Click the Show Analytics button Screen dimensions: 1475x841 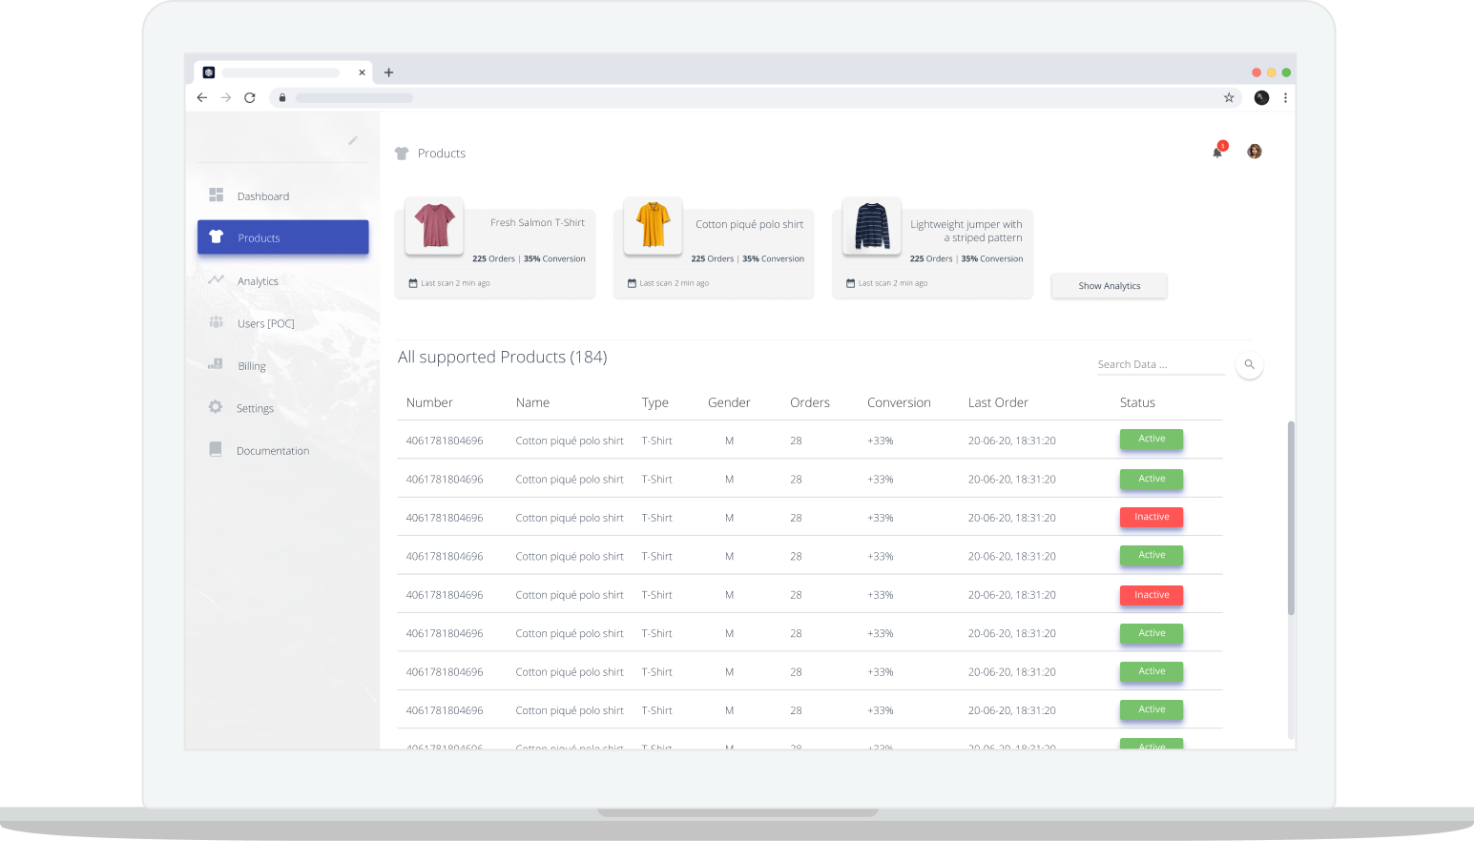click(x=1109, y=286)
